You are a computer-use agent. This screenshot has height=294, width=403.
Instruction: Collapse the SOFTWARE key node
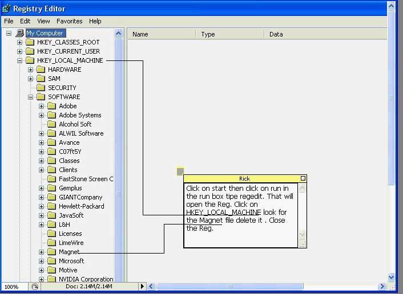[x=31, y=97]
